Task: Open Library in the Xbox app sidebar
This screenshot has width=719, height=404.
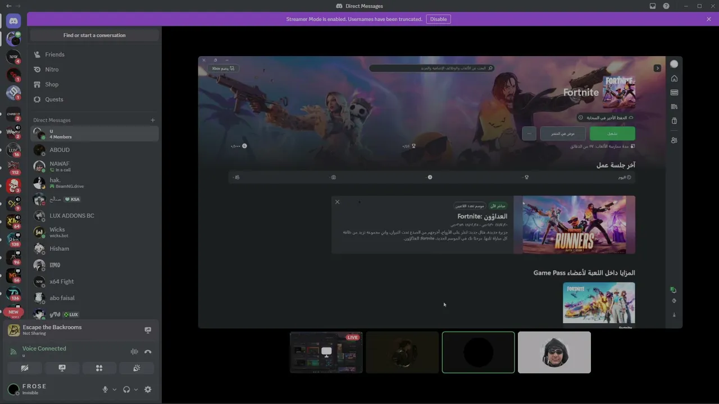Action: pyautogui.click(x=674, y=107)
